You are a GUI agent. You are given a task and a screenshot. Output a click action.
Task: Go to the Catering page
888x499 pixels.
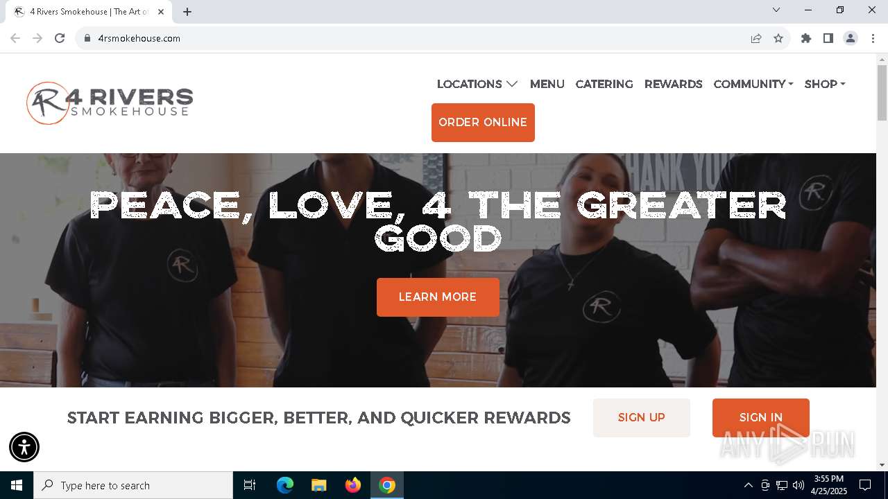(x=604, y=84)
